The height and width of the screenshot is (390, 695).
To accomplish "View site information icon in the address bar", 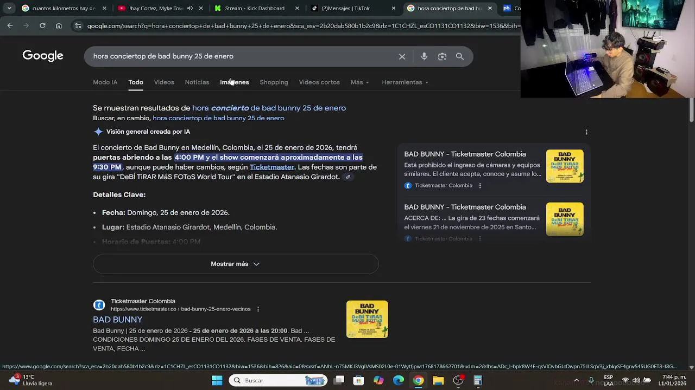I will tap(78, 25).
